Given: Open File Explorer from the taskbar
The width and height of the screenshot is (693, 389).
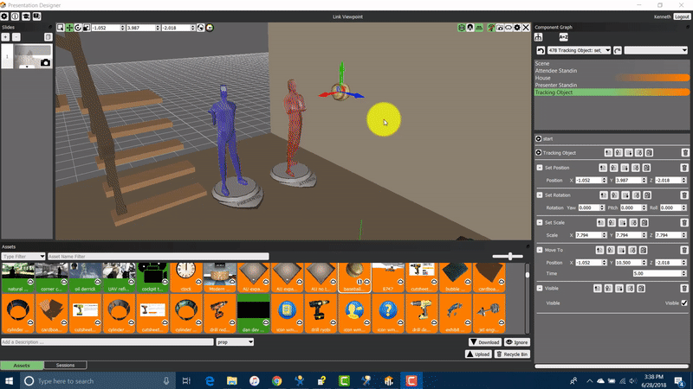Looking at the screenshot, I should (x=232, y=380).
